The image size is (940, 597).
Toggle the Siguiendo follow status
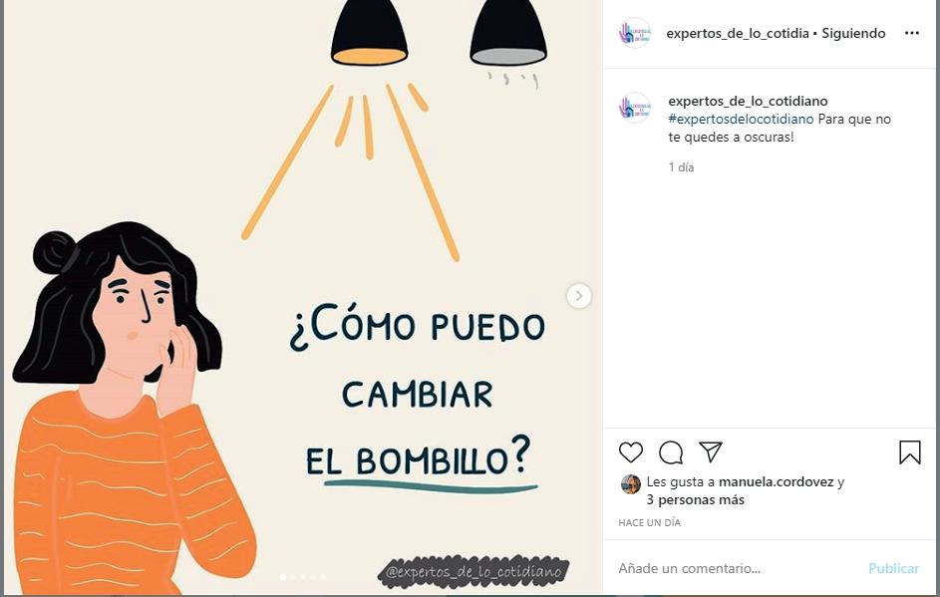(x=853, y=34)
